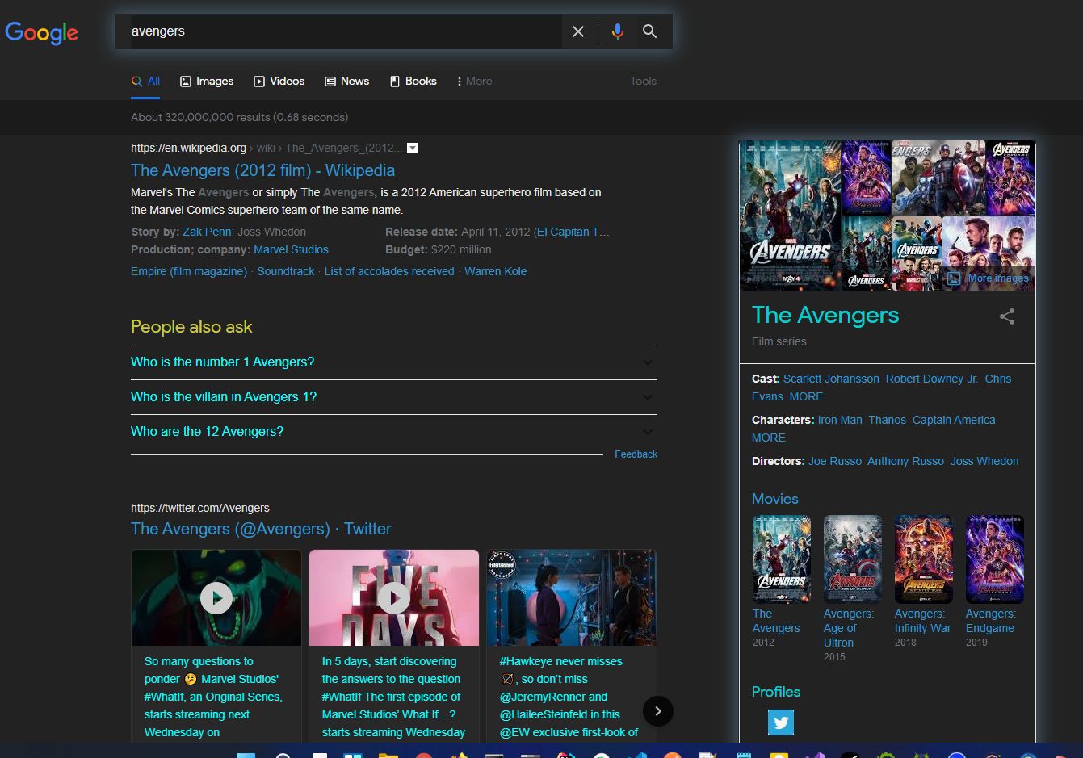The image size is (1083, 758).
Task: Open the Marvel Studios link
Action: pos(292,249)
